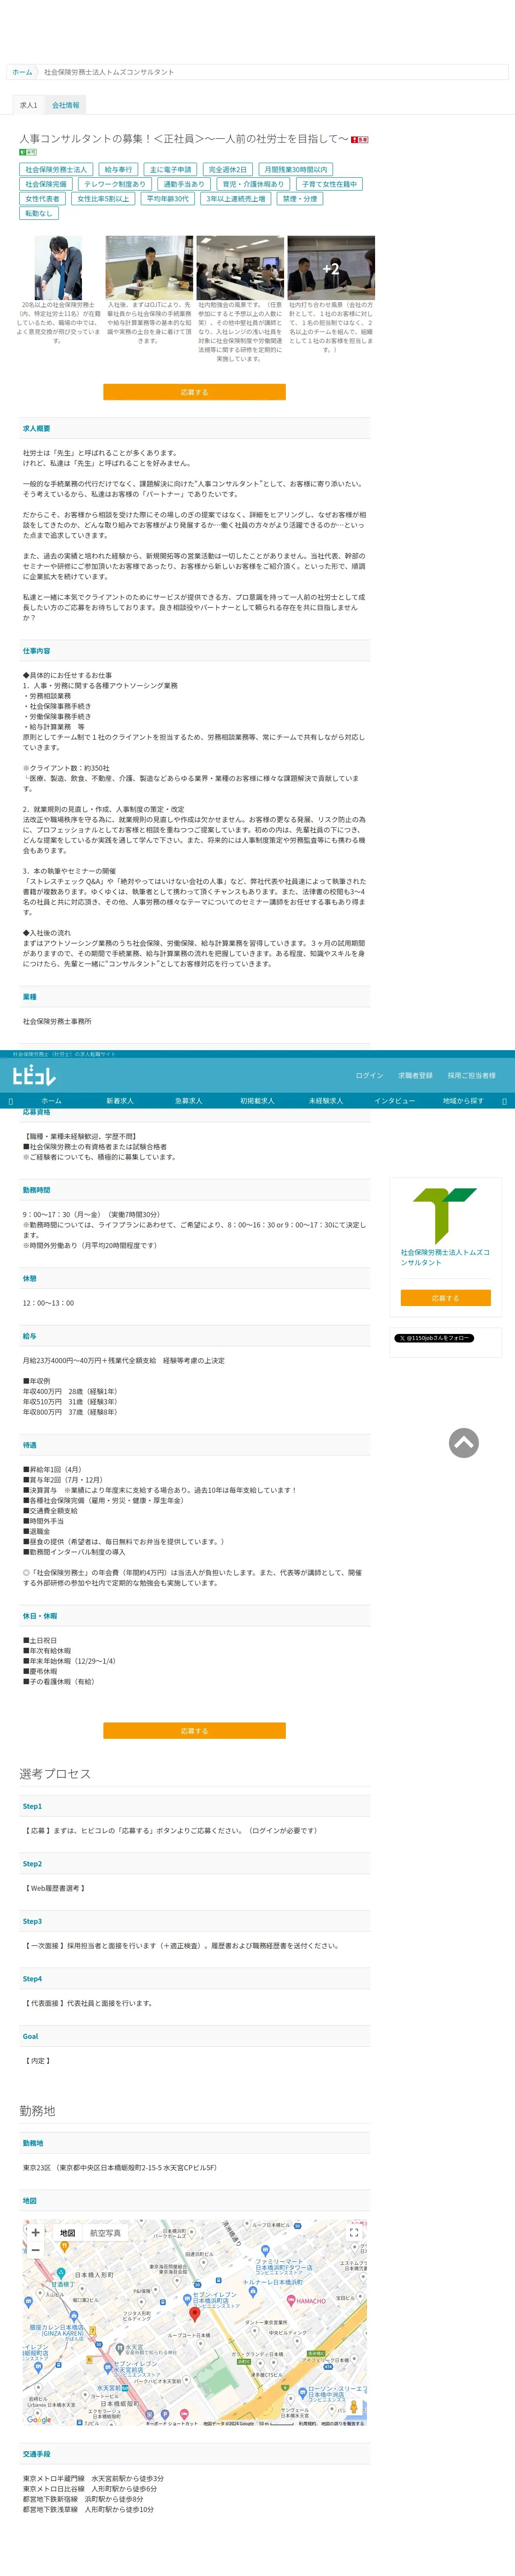Click ホーム in the blue navigation bar
The image size is (515, 2576).
point(51,1100)
